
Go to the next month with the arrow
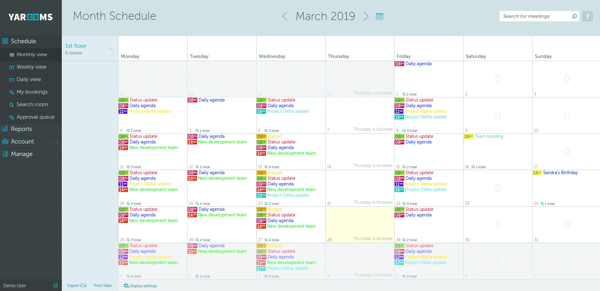coord(366,16)
